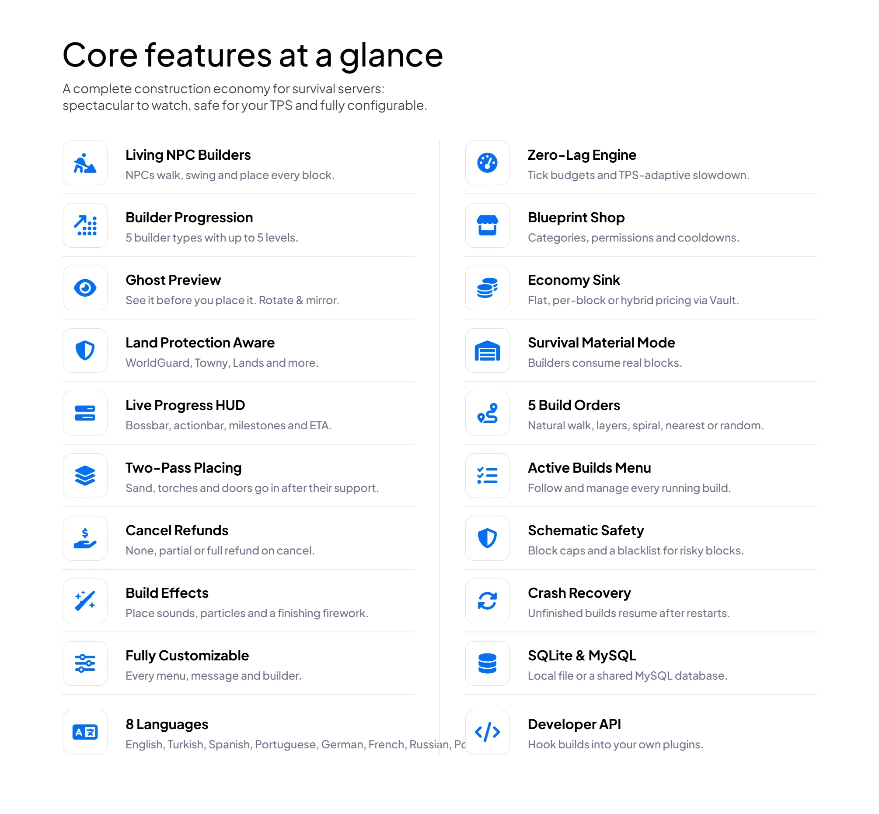Image resolution: width=879 pixels, height=814 pixels.
Task: Click the Live Progress HUD bars icon
Action: (85, 413)
